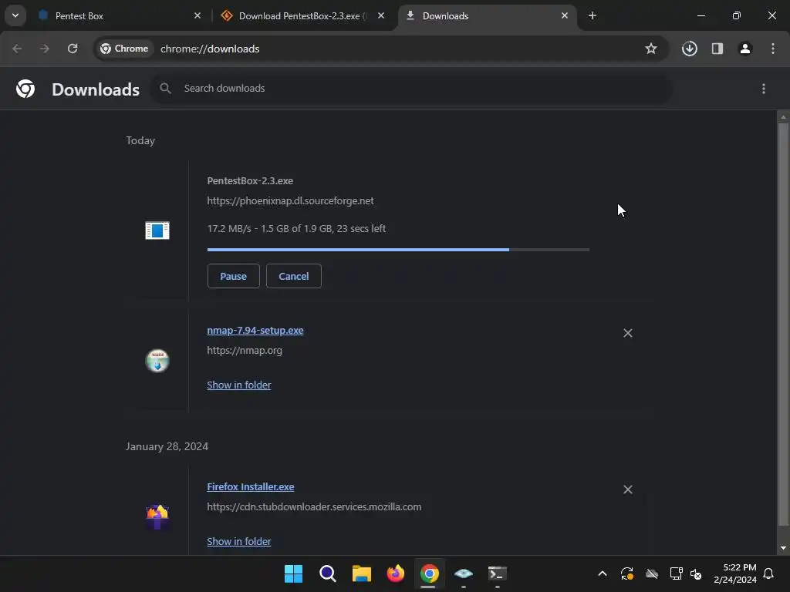
Task: Open File Explorer from taskbar
Action: click(x=361, y=573)
